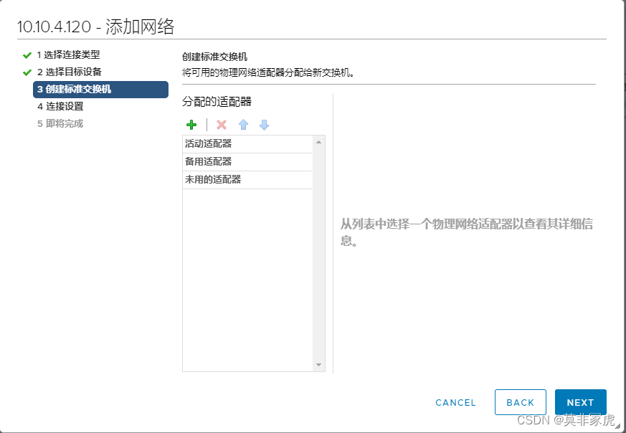Click the adapter list scrollbar up arrow
Screen dimensions: 626x433
pos(318,142)
